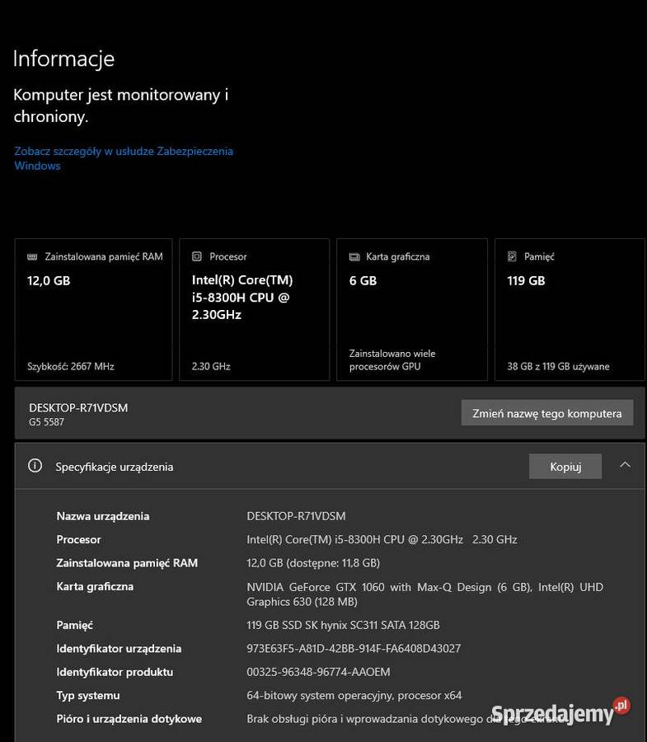Select the Karta graficzna info card
Image resolution: width=647 pixels, height=742 pixels.
[412, 309]
